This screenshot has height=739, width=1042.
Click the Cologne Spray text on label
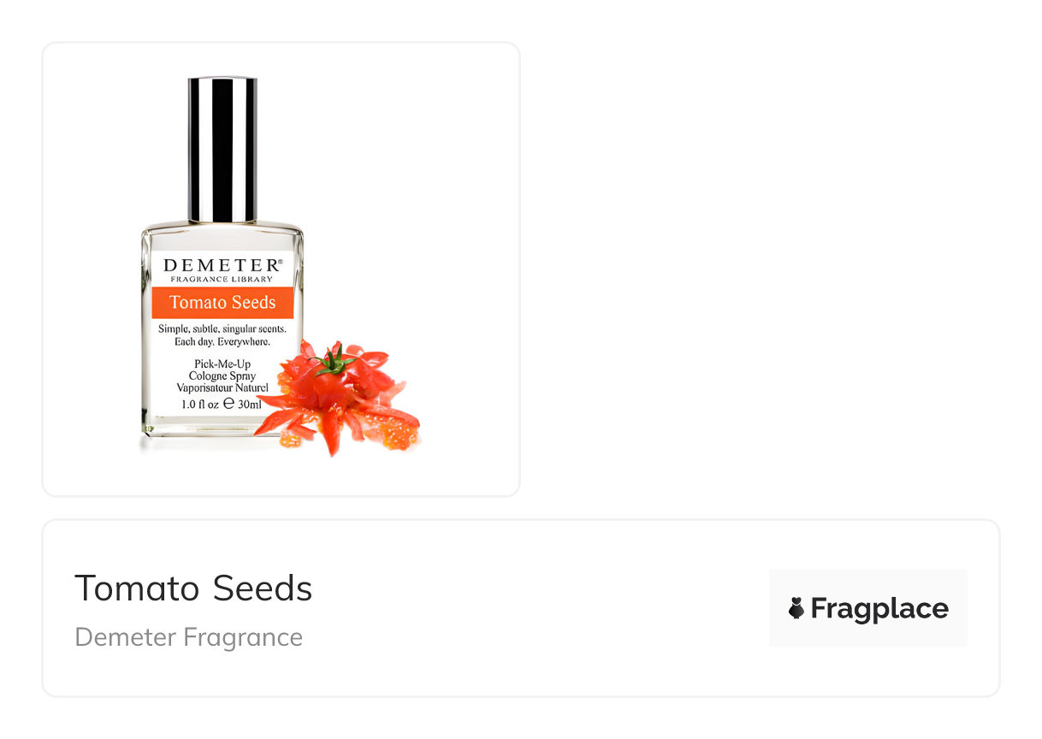[222, 376]
